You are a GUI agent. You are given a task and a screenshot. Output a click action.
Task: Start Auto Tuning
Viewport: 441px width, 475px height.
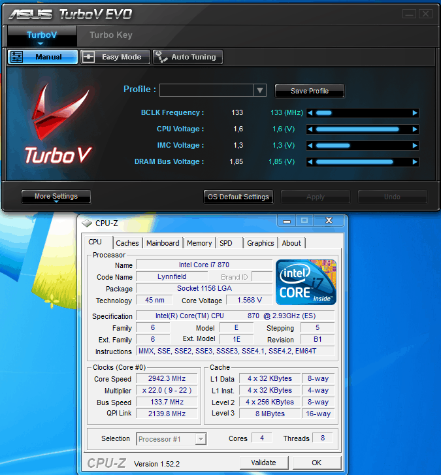(x=188, y=57)
